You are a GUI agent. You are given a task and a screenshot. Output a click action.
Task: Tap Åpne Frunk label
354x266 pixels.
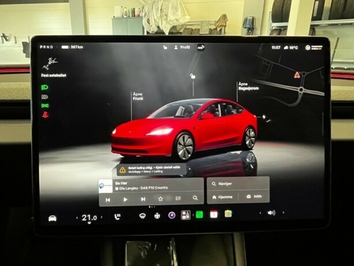(138, 96)
